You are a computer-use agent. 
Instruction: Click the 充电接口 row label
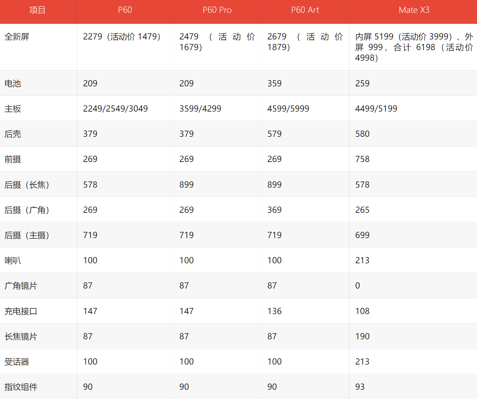coord(21,311)
